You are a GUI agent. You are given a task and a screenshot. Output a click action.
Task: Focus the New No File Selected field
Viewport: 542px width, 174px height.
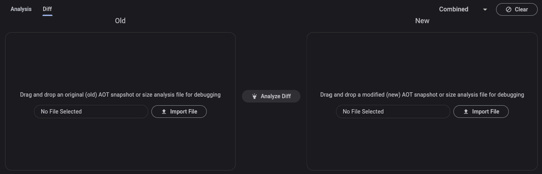pos(393,112)
